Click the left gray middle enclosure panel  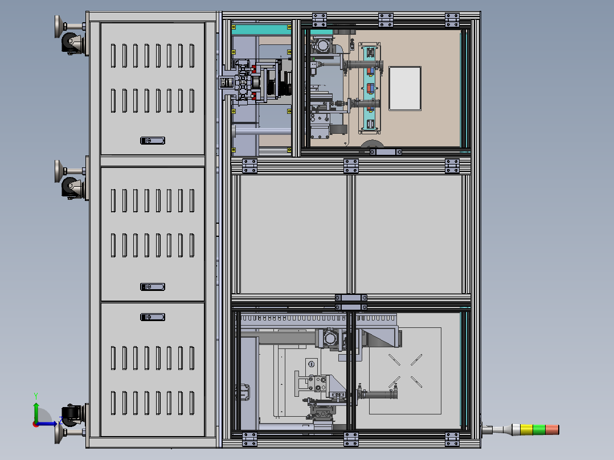pyautogui.click(x=293, y=234)
